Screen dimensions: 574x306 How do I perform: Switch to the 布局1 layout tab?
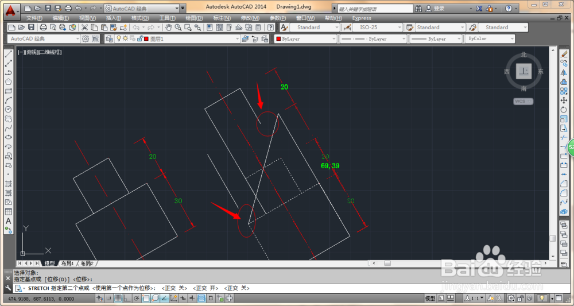click(x=67, y=263)
